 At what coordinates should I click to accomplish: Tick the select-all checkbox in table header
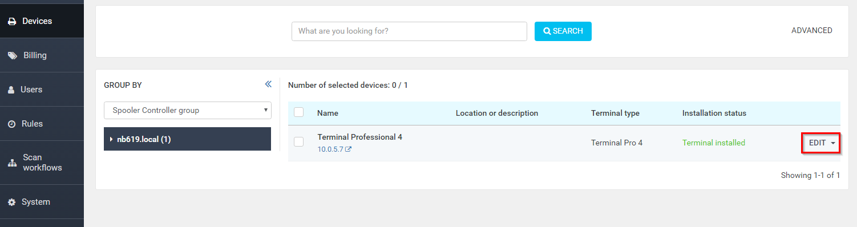click(298, 112)
